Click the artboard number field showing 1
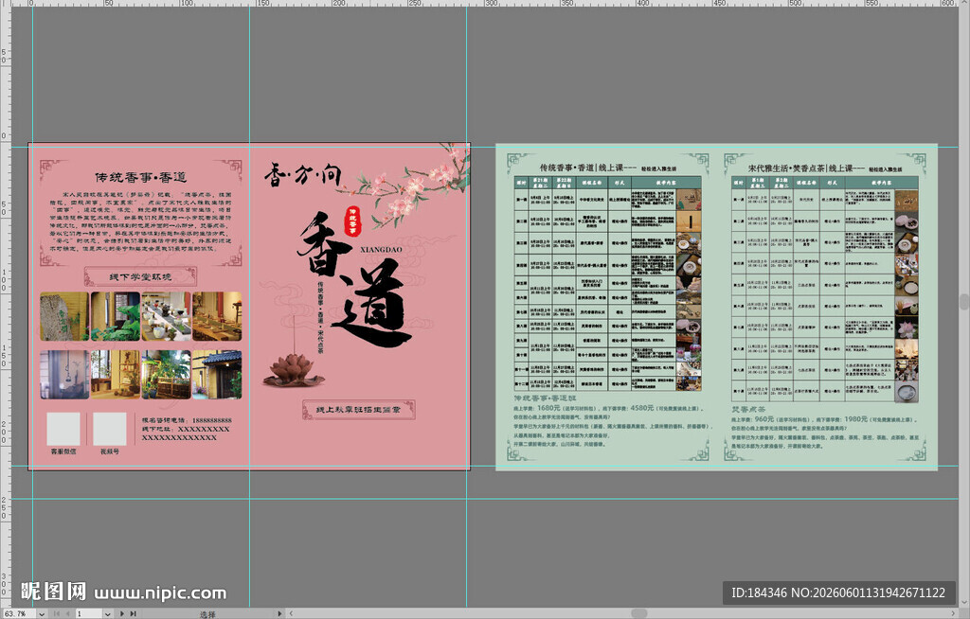 tap(89, 614)
